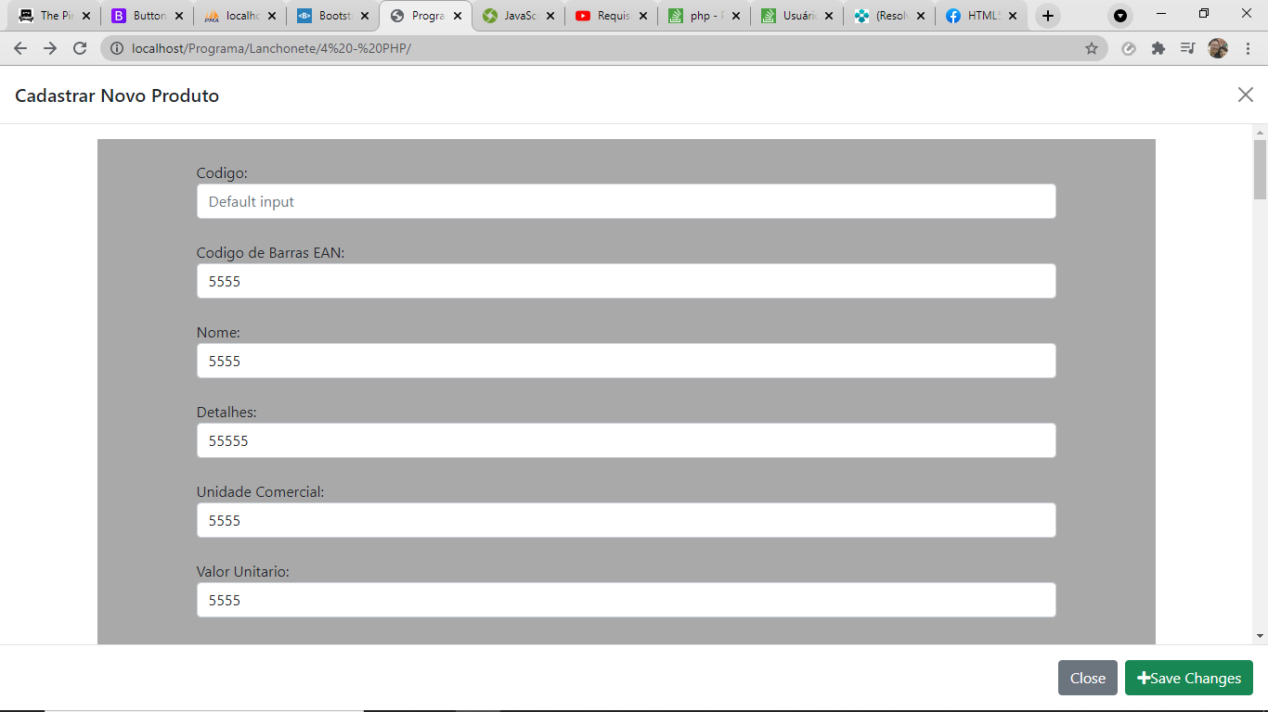Click the Unidade Comercial label

tap(260, 491)
